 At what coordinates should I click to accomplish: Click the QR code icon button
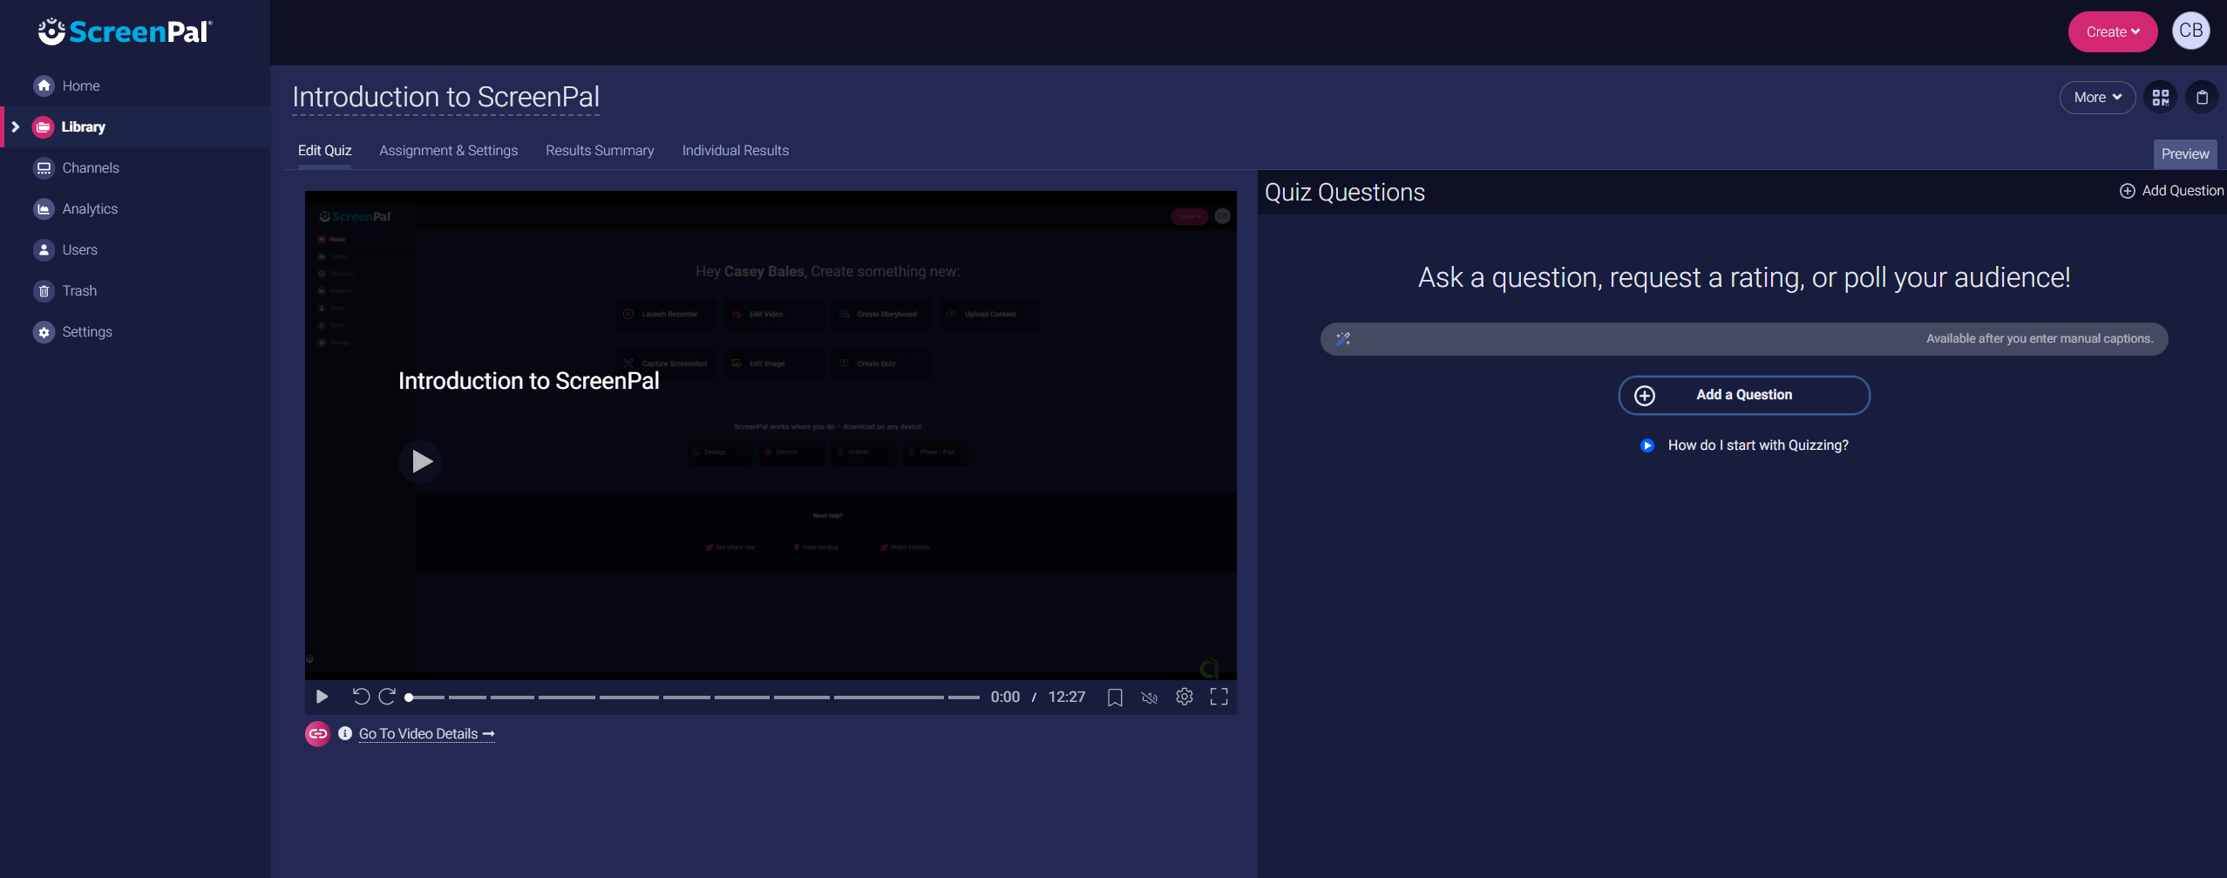pos(2160,98)
